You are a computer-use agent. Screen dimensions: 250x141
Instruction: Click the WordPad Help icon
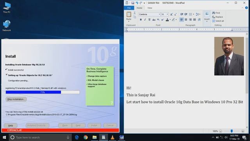pos(246,8)
